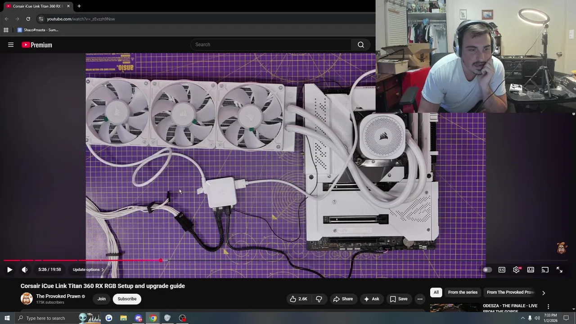Screen dimensions: 576x324
Task: Enter full screen mode
Action: 559,270
